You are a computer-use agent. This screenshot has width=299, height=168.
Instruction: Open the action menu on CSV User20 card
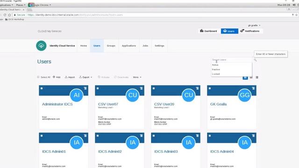[x=197, y=88]
